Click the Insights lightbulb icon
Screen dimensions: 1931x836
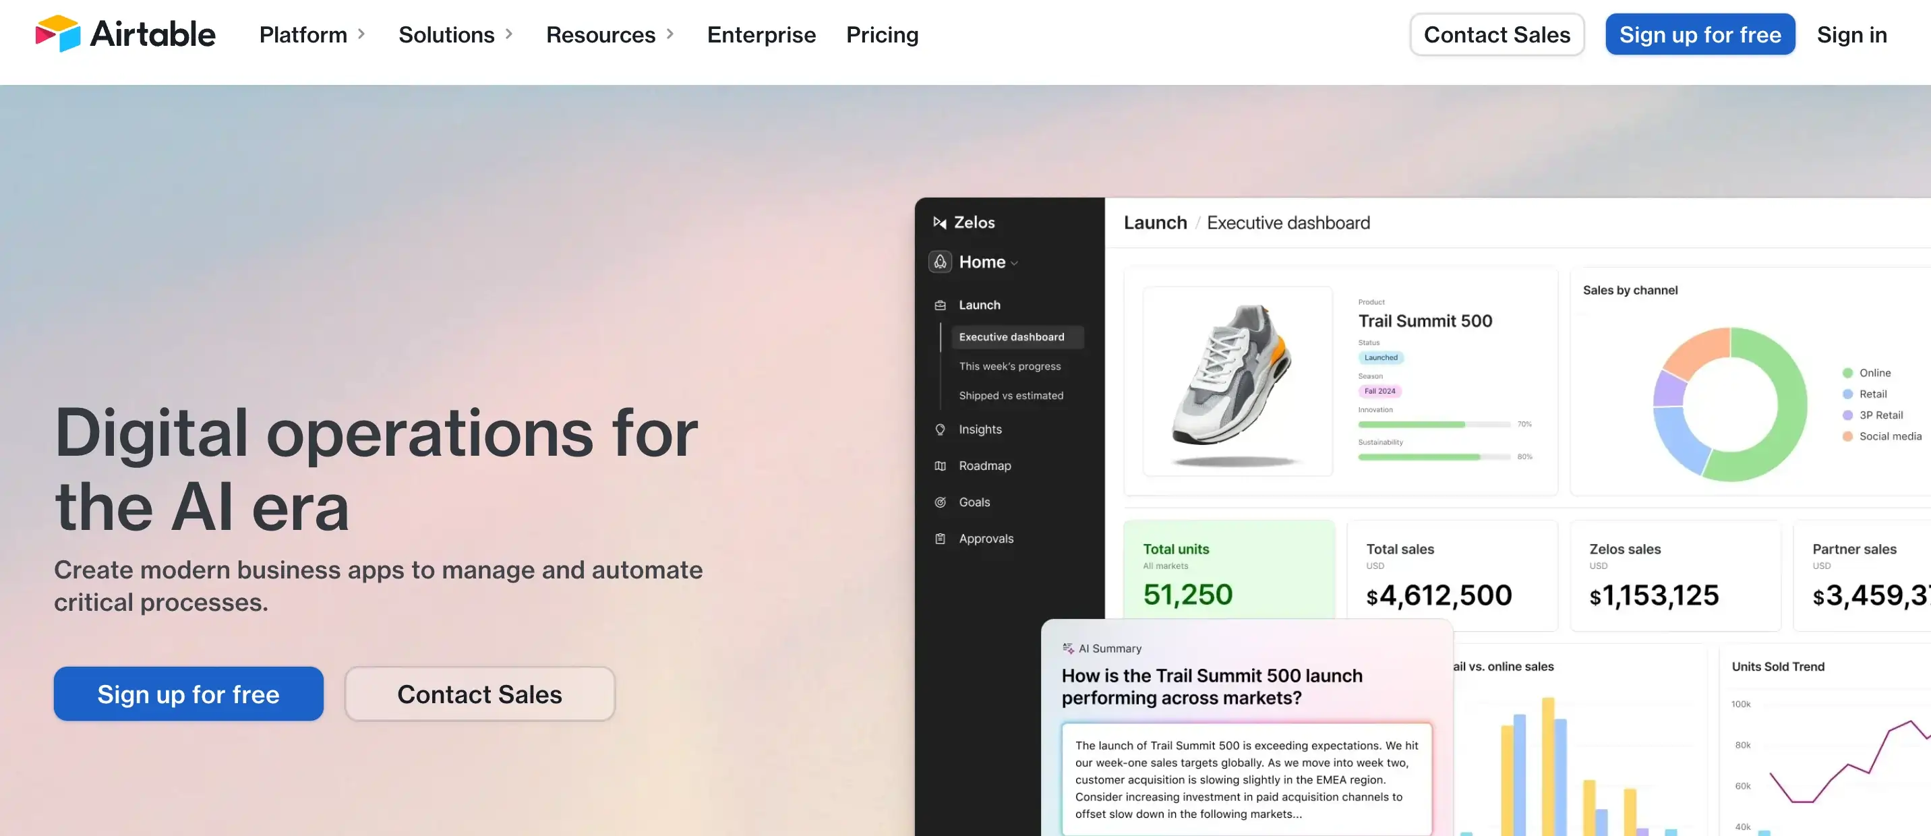click(940, 429)
